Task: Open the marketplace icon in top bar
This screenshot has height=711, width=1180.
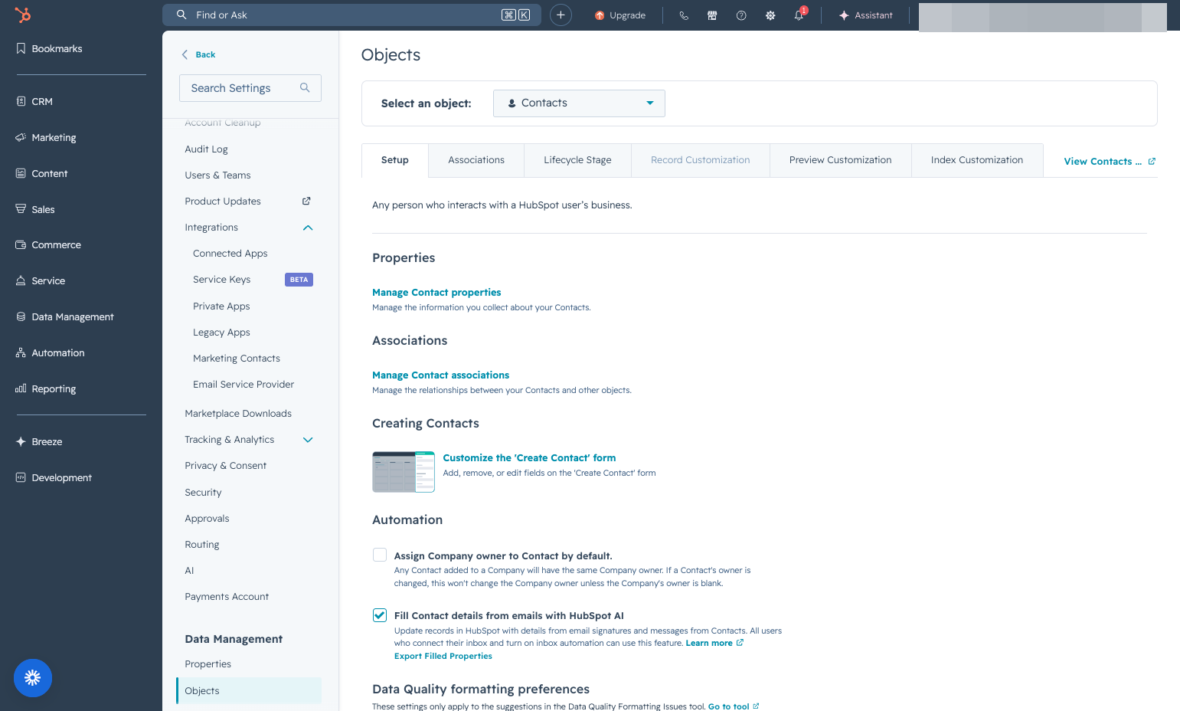Action: point(712,15)
